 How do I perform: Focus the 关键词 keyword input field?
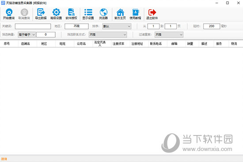pyautogui.click(x=33, y=26)
